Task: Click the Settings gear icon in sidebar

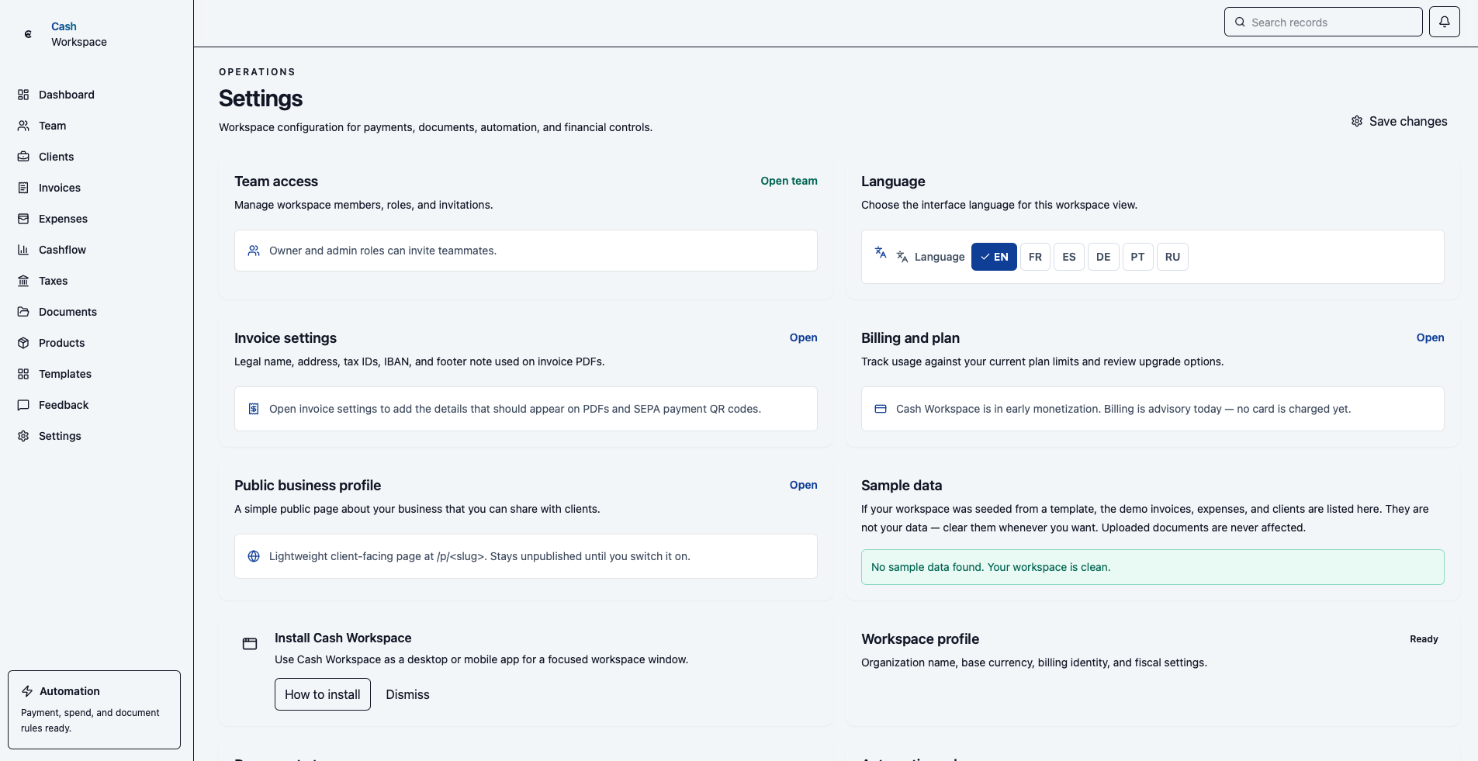Action: [23, 436]
